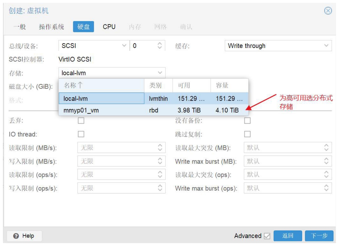Go to the 操作系统 tab
This screenshot has height=247, width=338.
(51, 27)
